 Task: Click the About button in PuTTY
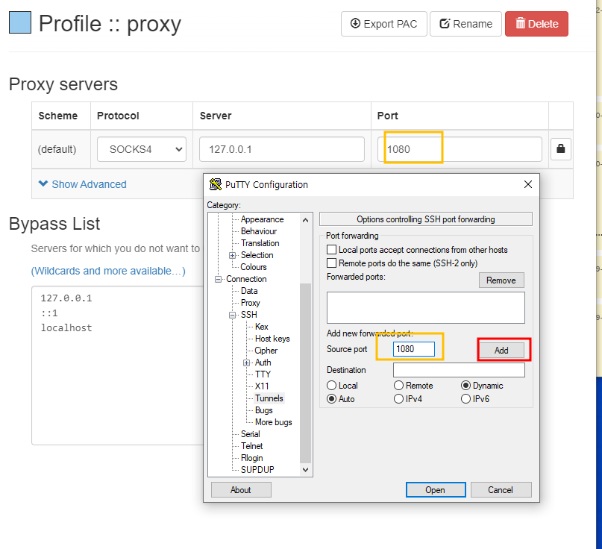point(241,490)
